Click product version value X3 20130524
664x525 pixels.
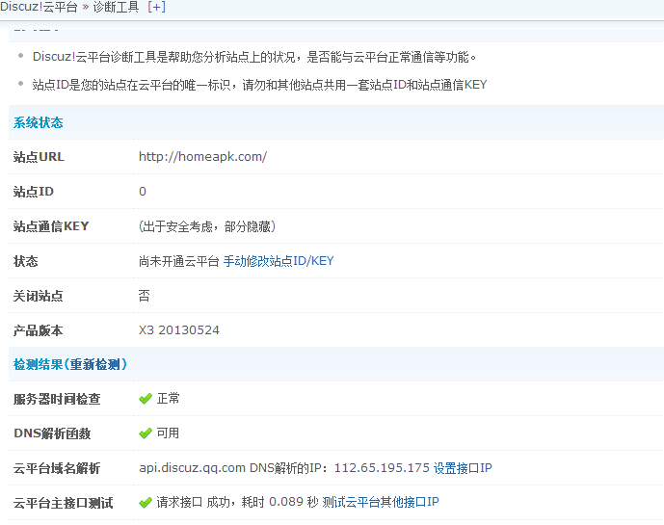pyautogui.click(x=179, y=330)
